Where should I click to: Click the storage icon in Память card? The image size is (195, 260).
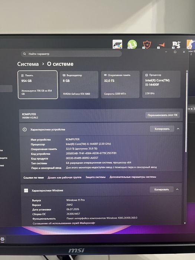pyautogui.click(x=23, y=75)
